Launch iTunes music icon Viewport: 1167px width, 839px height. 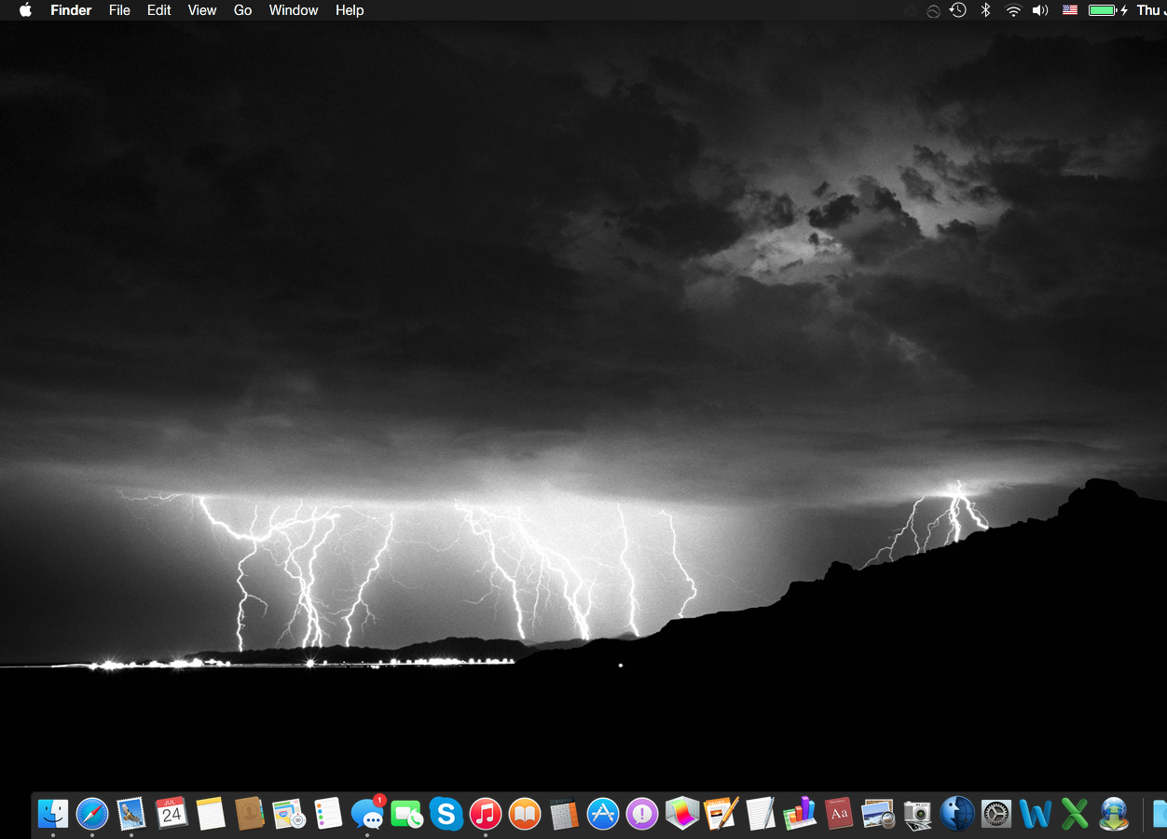click(x=486, y=814)
